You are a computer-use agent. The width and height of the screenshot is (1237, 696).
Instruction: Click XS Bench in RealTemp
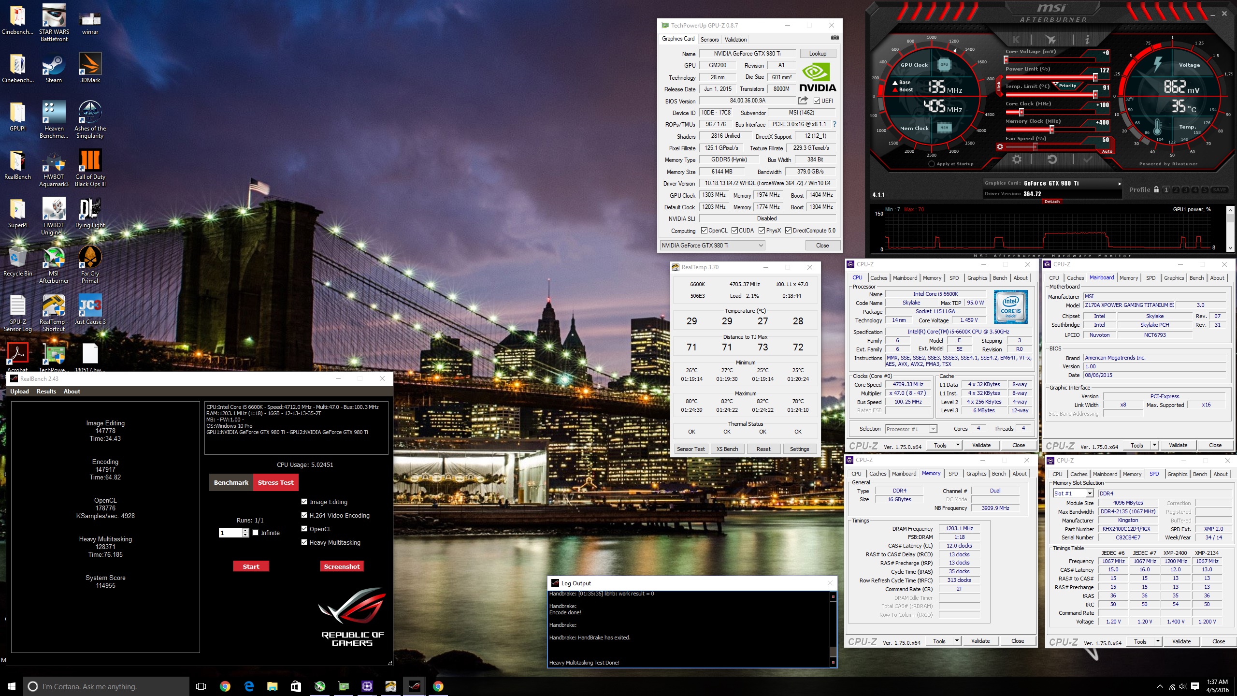pos(727,449)
